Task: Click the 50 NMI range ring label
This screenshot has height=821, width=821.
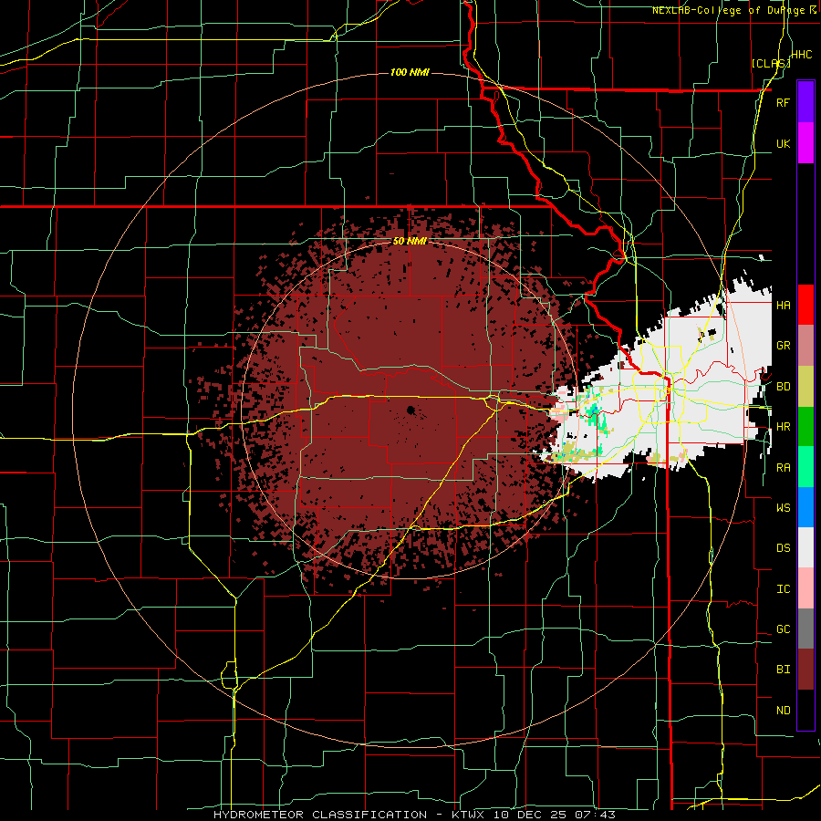Action: pyautogui.click(x=410, y=242)
